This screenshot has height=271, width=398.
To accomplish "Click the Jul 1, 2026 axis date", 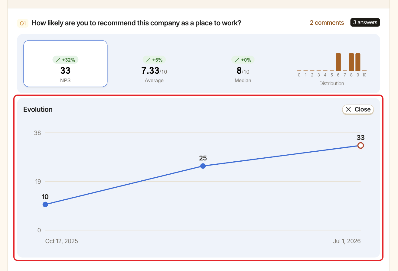I will [x=347, y=241].
